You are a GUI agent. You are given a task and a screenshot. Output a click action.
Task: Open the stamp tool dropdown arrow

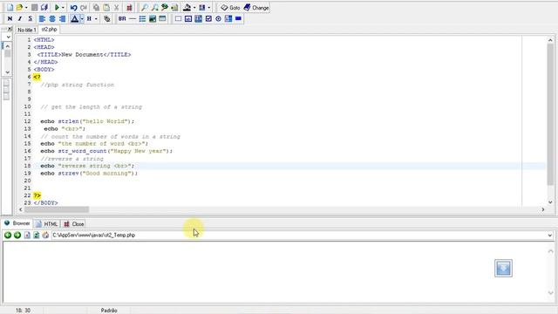[194, 8]
